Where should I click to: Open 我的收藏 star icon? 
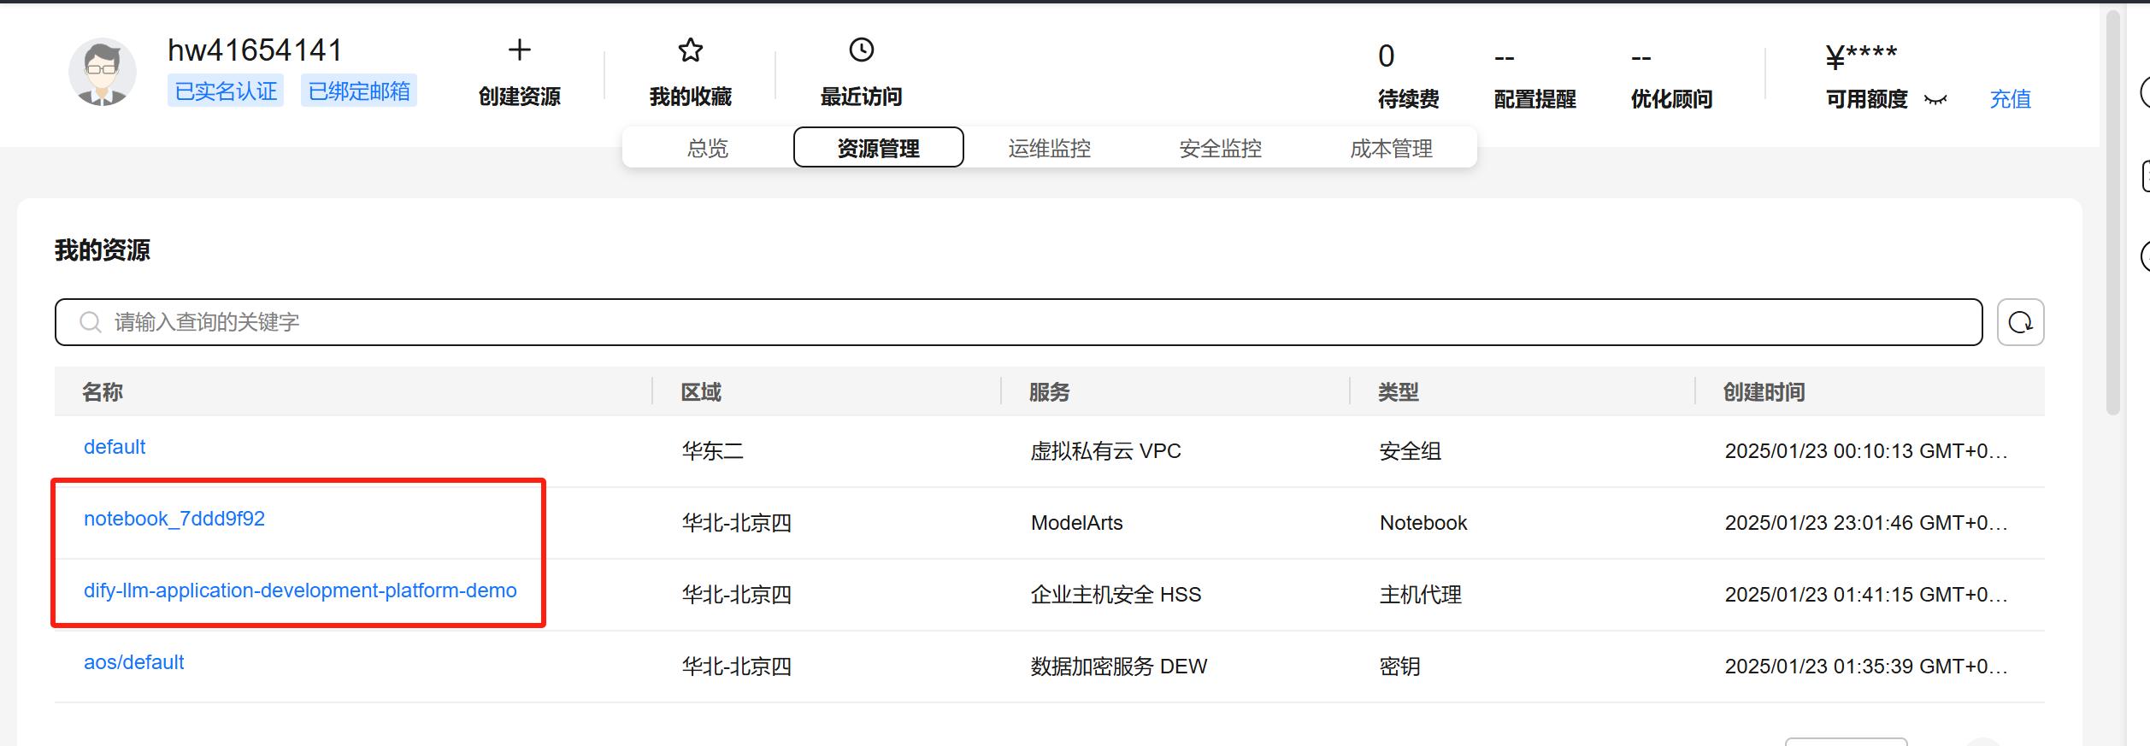pos(690,50)
